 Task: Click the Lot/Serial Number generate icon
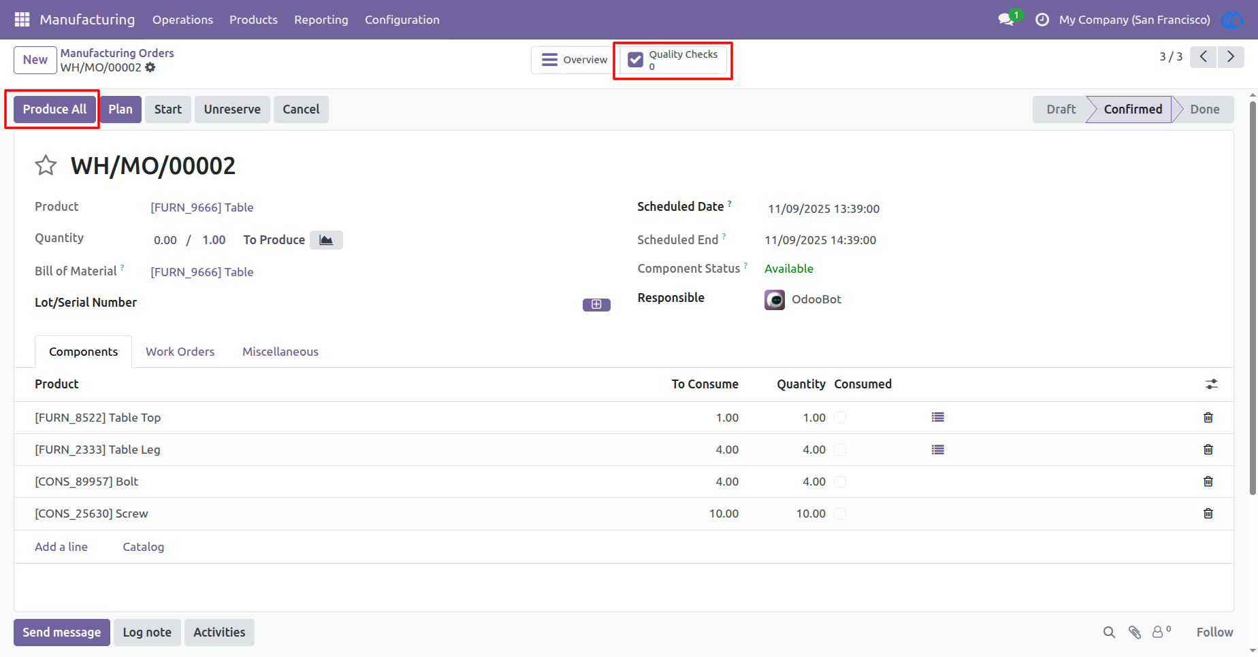coord(596,305)
